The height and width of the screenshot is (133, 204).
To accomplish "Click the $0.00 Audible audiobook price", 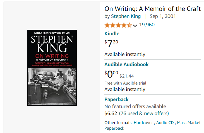I will pos(111,74).
